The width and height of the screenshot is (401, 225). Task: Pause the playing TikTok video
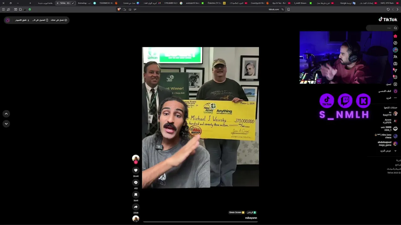click(200, 117)
